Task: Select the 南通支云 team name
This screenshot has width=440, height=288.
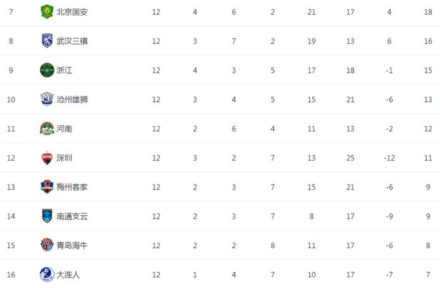Action: pos(72,216)
